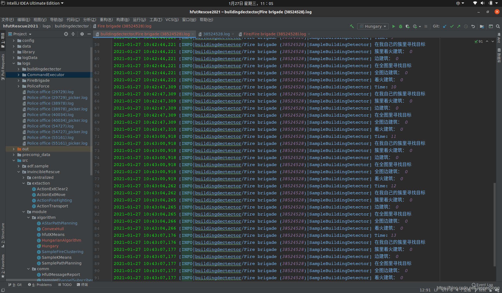Expand the centralized package

point(23,177)
